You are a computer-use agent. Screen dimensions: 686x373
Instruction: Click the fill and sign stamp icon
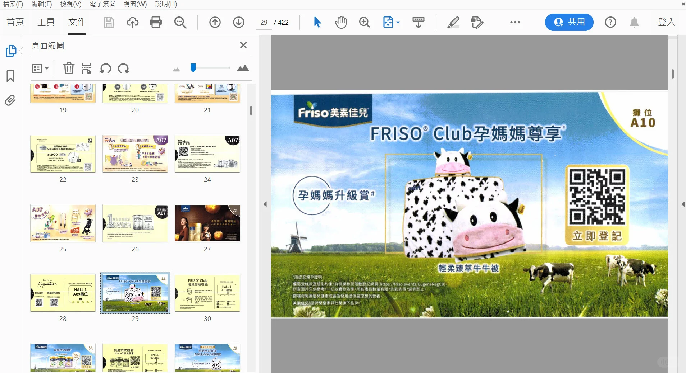tap(477, 22)
